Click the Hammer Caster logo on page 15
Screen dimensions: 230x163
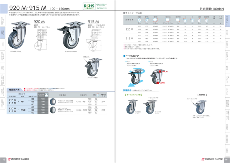point(18,159)
